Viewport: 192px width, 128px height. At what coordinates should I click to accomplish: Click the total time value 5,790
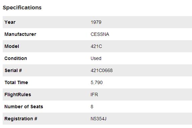coord(97,82)
